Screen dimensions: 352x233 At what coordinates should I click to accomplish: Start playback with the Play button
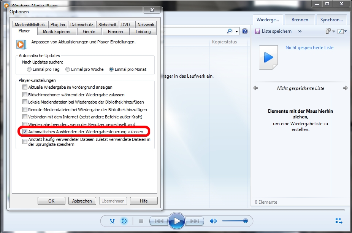(177, 221)
